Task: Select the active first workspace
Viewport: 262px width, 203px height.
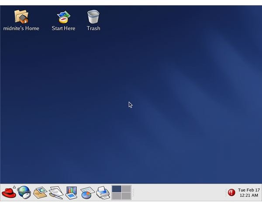Action: [x=117, y=189]
